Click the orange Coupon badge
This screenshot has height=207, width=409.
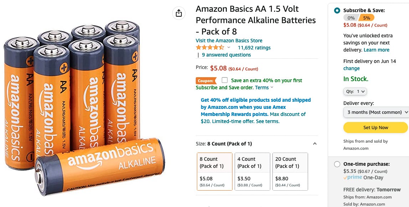click(206, 81)
